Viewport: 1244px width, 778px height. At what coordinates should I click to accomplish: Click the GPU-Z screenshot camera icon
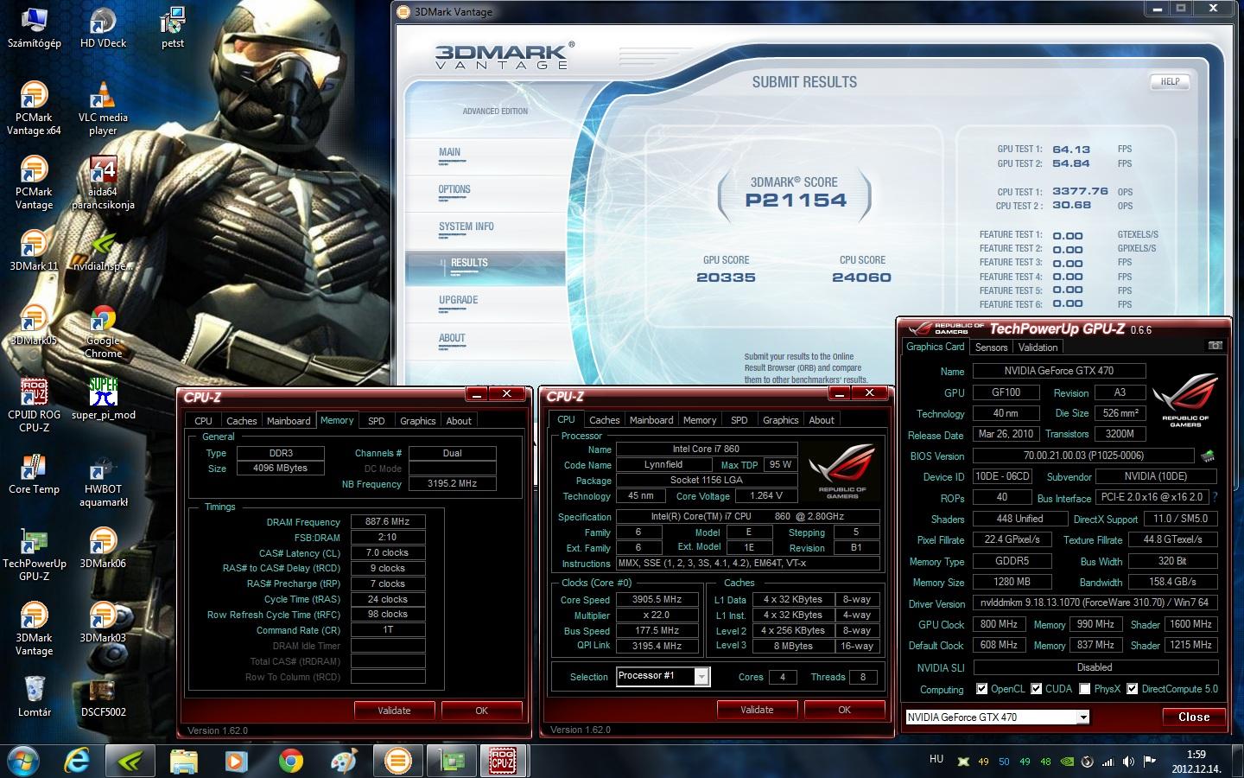point(1215,346)
